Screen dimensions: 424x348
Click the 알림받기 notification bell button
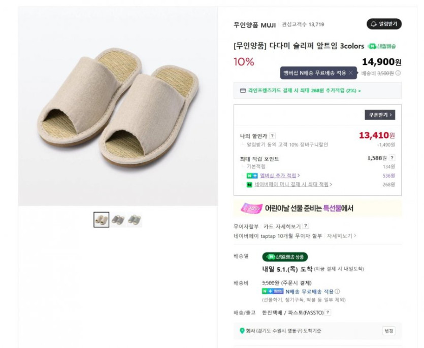pyautogui.click(x=384, y=24)
